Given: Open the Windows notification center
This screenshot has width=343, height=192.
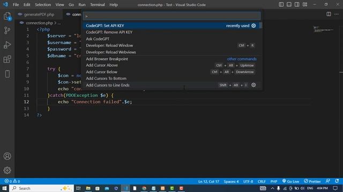Looking at the screenshot, I should [335, 188].
